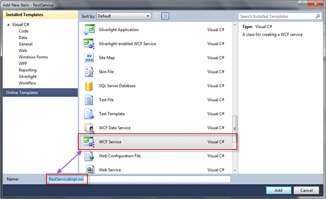Select the WPF category
326x199 pixels.
click(x=23, y=63)
